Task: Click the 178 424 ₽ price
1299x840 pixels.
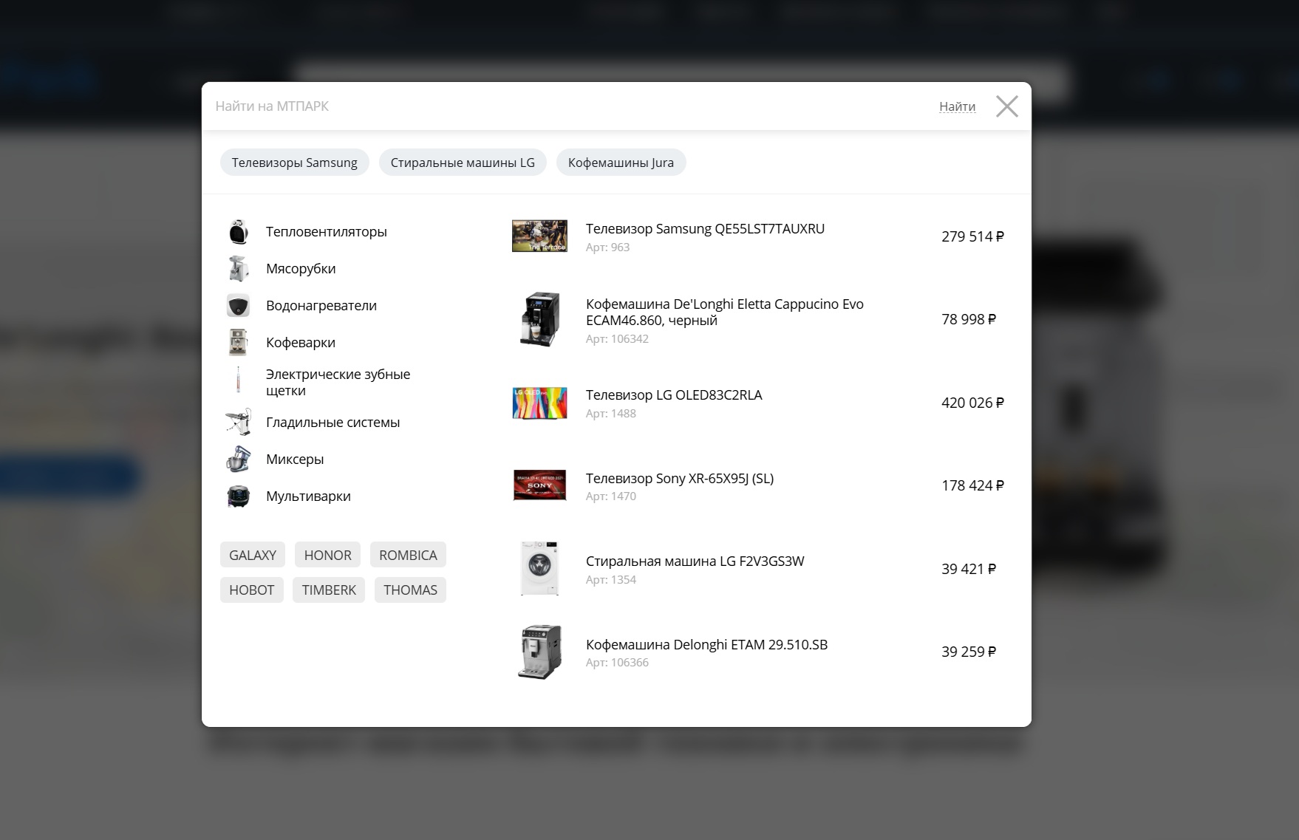Action: point(972,485)
